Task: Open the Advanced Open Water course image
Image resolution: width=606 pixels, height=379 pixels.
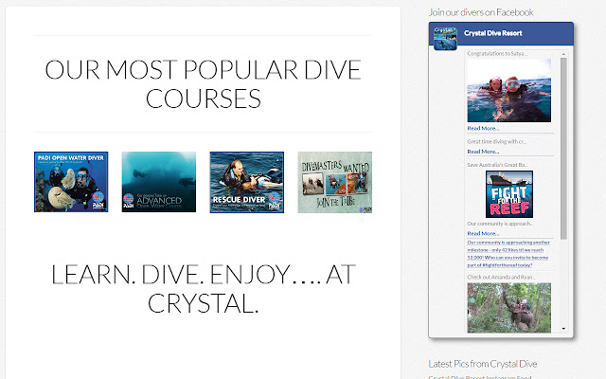Action: (159, 182)
